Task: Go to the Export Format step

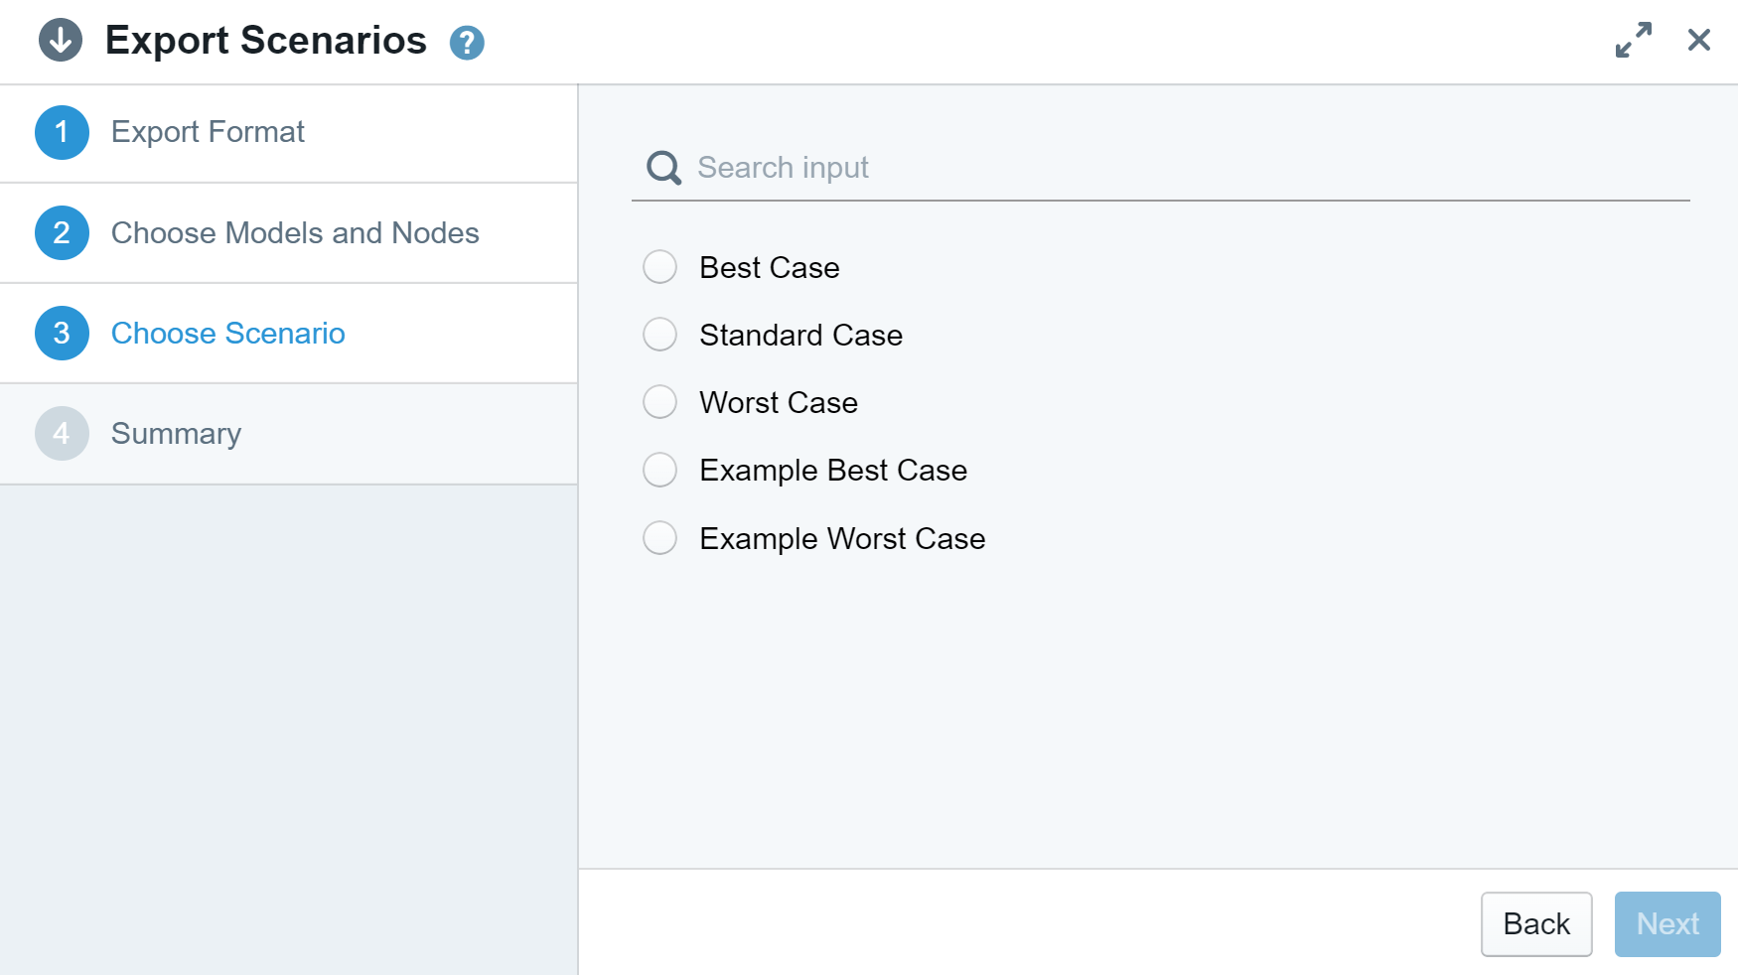Action: tap(208, 132)
